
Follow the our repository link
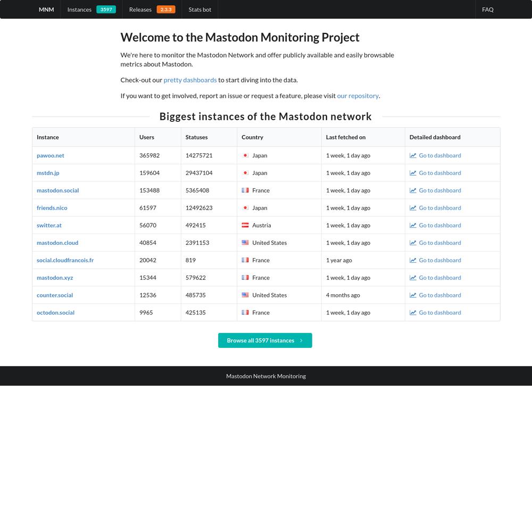[358, 96]
